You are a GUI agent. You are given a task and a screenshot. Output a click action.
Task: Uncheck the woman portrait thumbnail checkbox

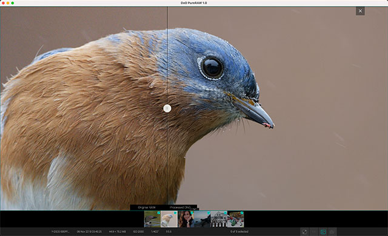(x=192, y=212)
